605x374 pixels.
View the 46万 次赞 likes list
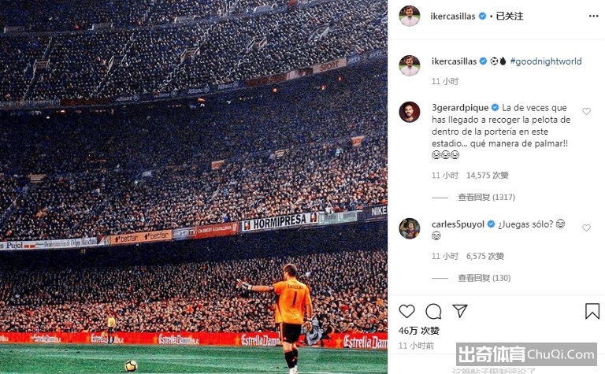[x=419, y=331]
